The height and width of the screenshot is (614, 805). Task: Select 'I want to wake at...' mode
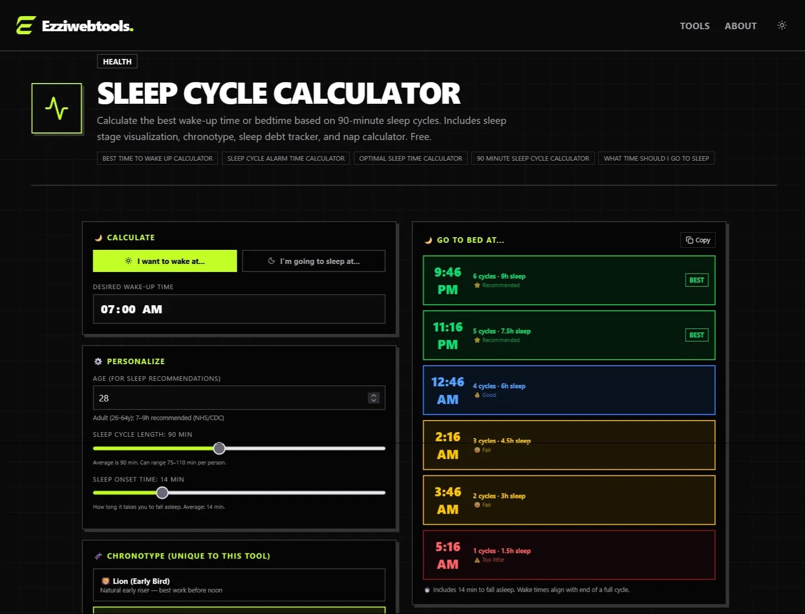tap(165, 261)
